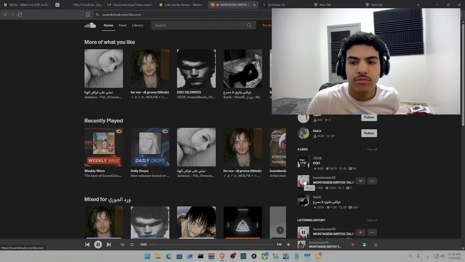Open the Xbox app from the taskbar
The image size is (465, 262).
point(264,256)
